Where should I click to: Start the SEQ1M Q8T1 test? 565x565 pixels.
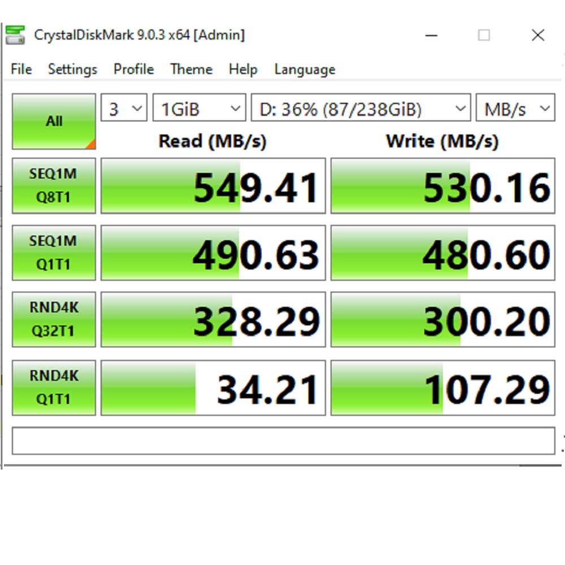pyautogui.click(x=54, y=185)
